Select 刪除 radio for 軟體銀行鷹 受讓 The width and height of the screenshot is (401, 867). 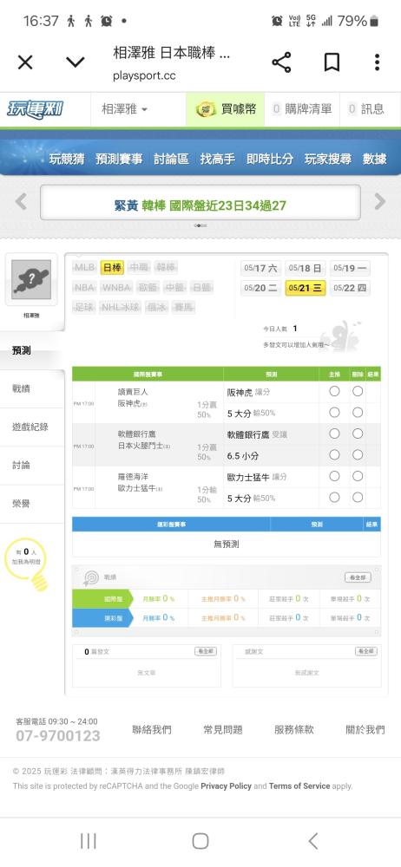click(x=358, y=434)
